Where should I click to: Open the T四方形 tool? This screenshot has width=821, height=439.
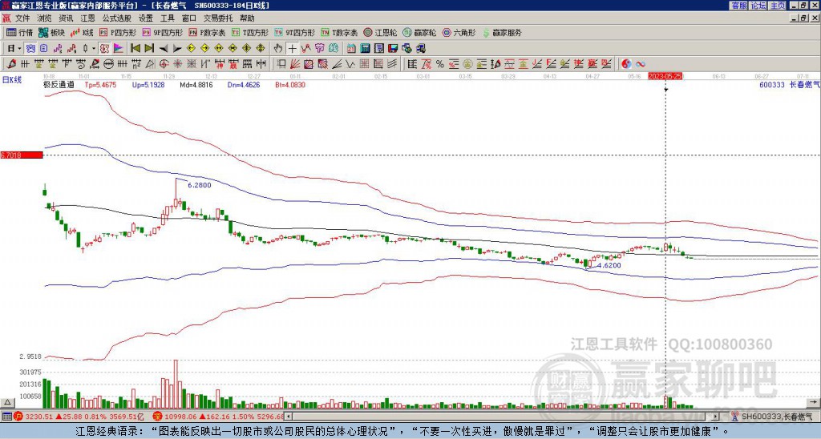tap(250, 32)
